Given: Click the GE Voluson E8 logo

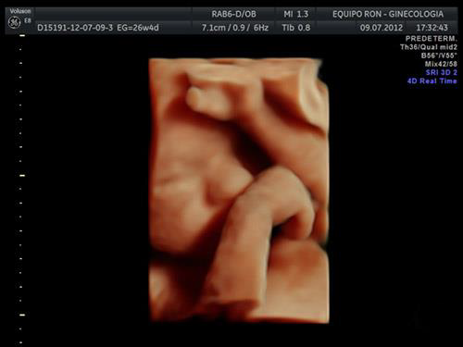Looking at the screenshot, I should tap(19, 19).
